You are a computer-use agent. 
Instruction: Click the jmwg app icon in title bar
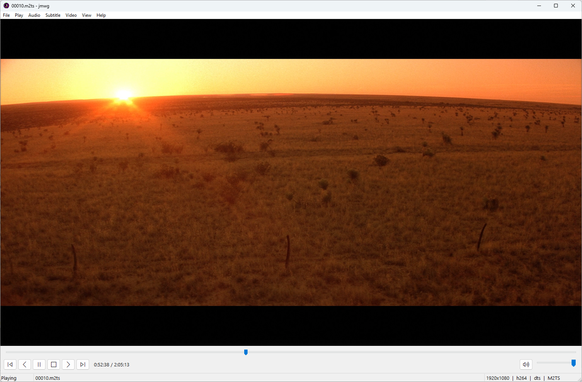pos(6,6)
